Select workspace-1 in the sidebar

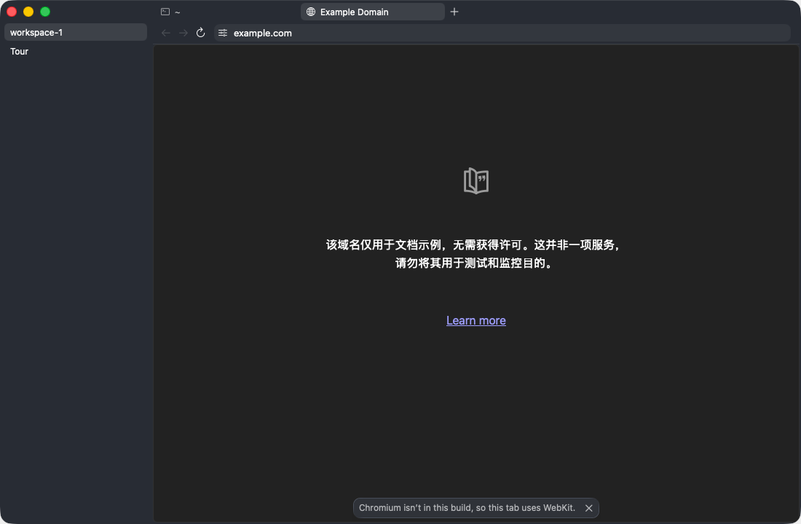[76, 32]
